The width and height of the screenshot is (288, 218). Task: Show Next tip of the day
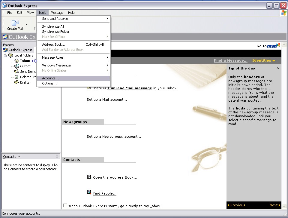[x=275, y=205]
